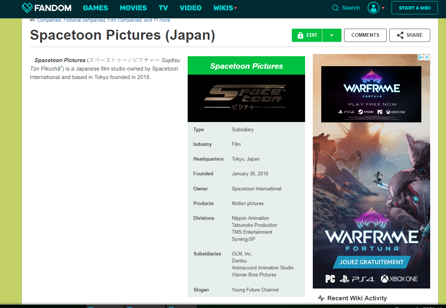446x308 pixels.
Task: Click 'Warner Bros Pictures' in Subsidiaries
Action: [254, 275]
